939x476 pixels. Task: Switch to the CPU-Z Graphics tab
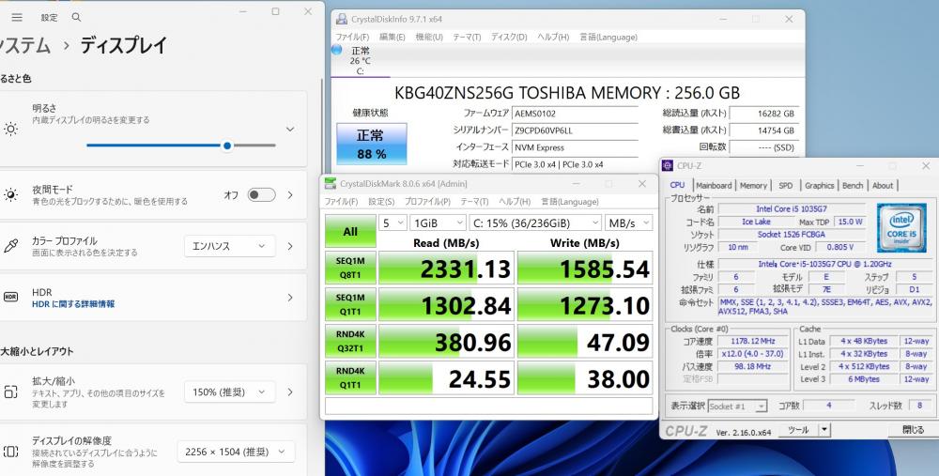pyautogui.click(x=819, y=186)
